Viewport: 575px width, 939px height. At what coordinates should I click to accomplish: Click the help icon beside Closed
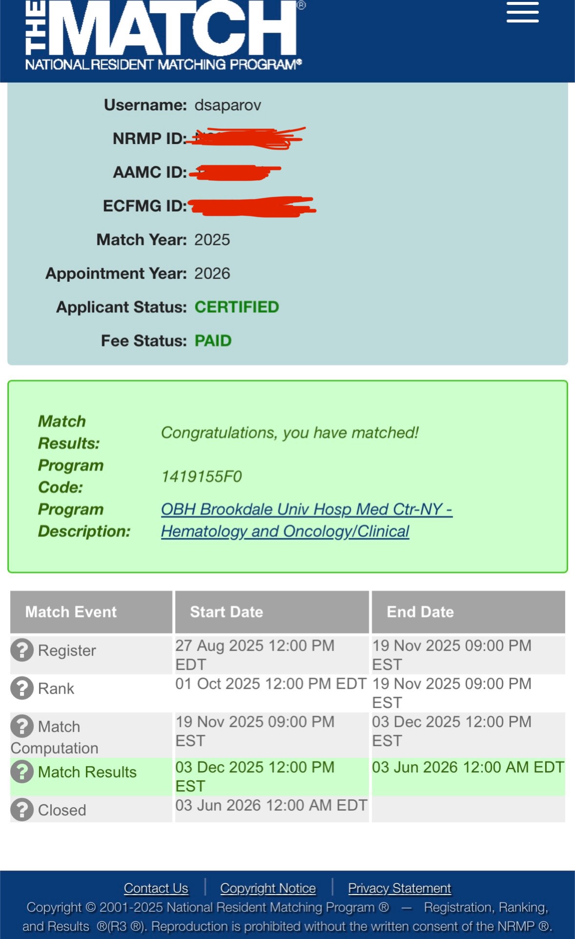22,810
